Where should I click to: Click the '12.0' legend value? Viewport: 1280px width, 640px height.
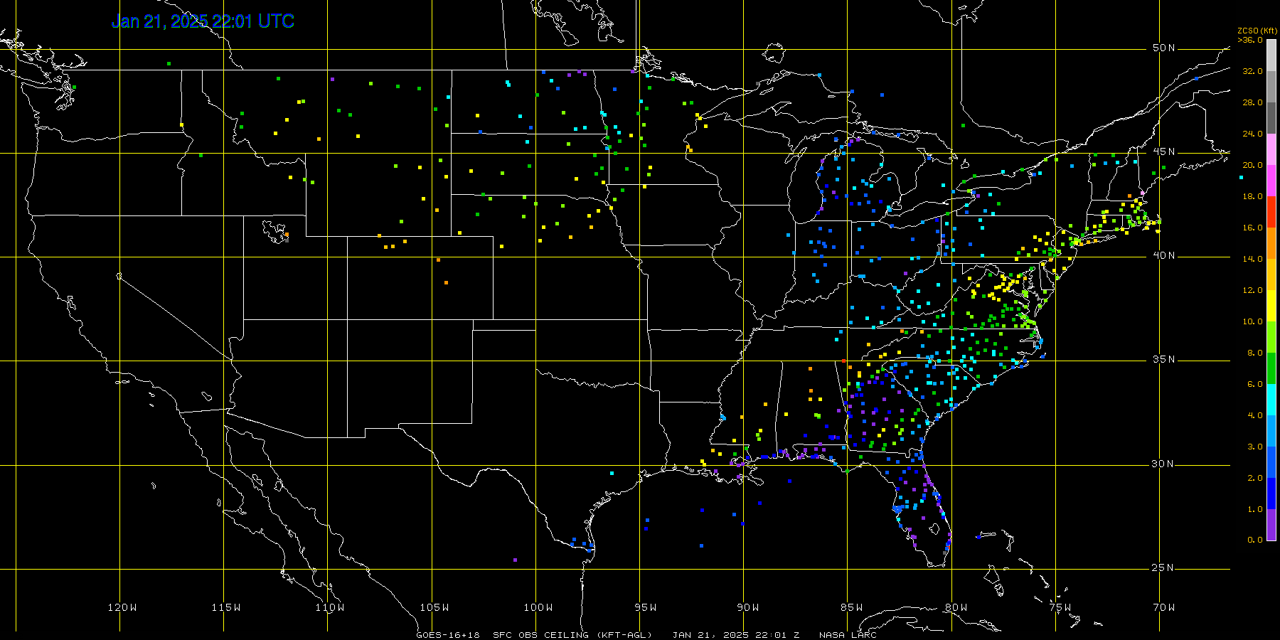coord(1252,290)
